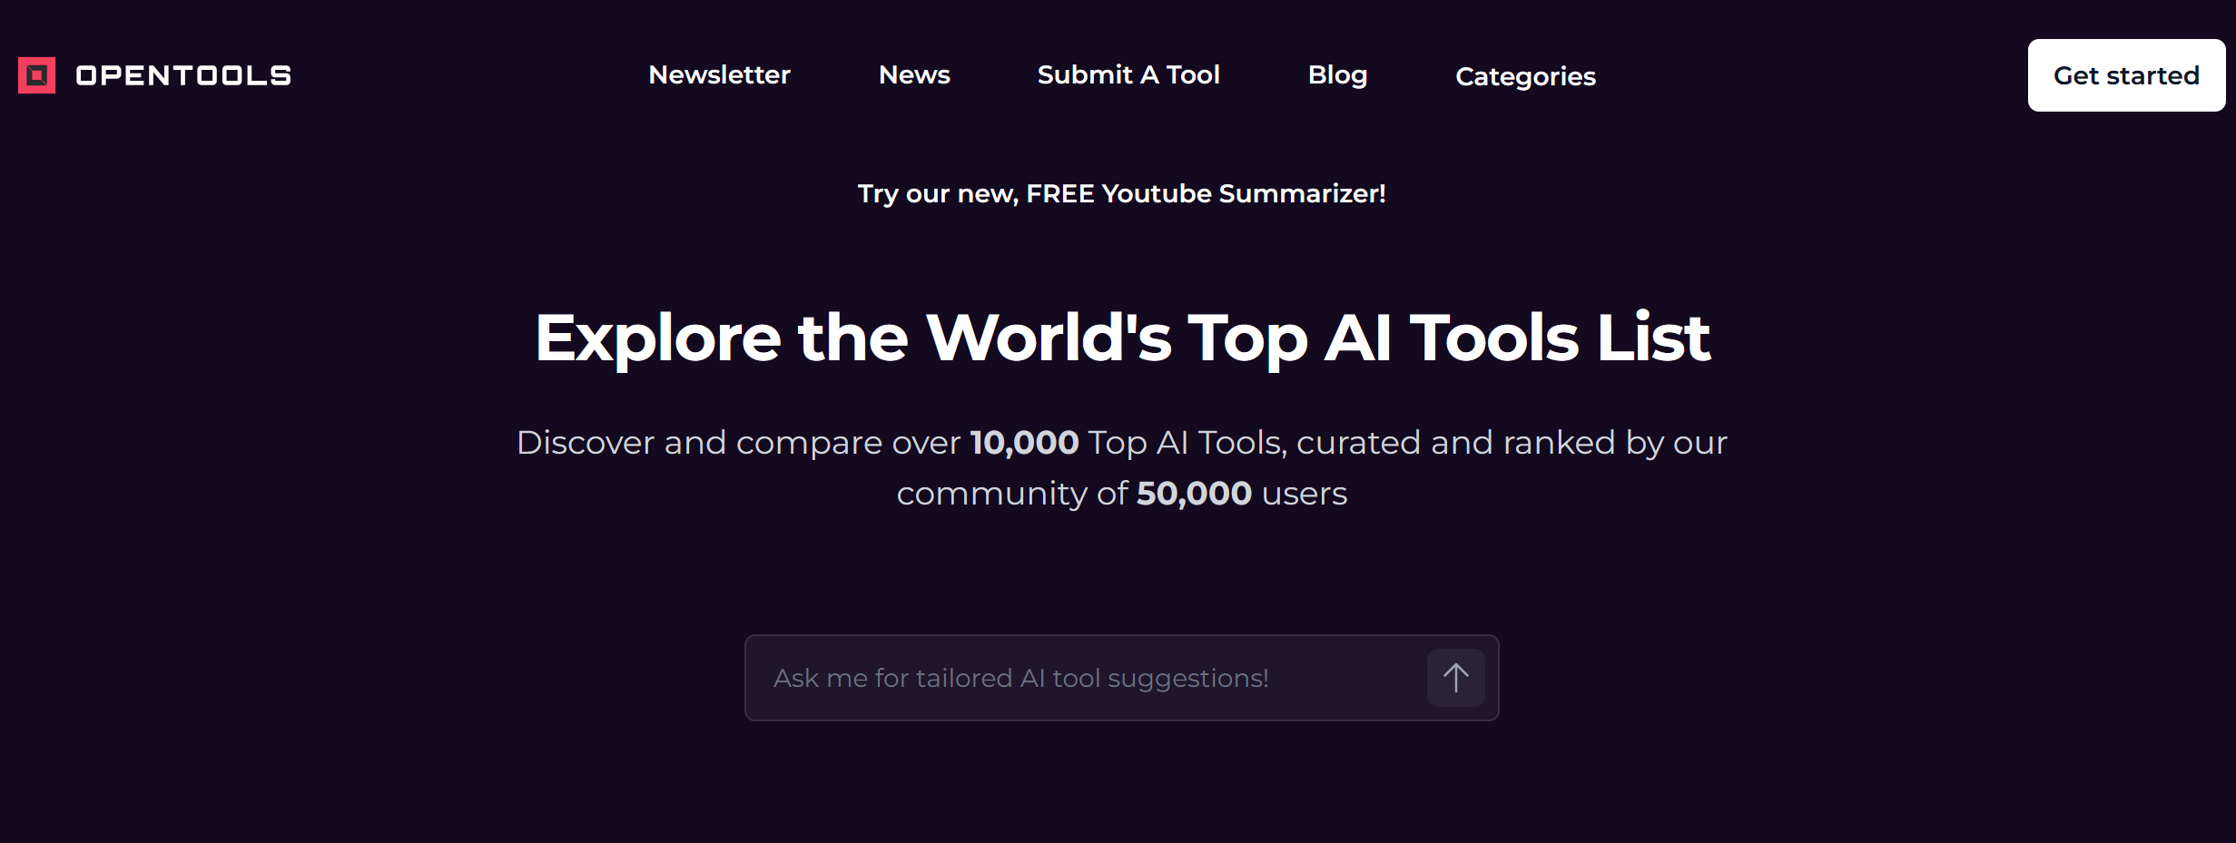Click the bold '50,000' users figure

pos(1194,494)
